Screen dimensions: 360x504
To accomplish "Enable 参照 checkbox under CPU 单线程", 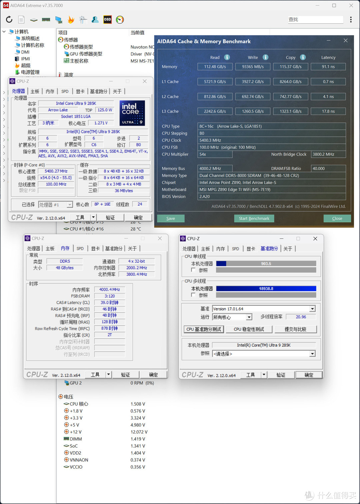I will pos(193,270).
